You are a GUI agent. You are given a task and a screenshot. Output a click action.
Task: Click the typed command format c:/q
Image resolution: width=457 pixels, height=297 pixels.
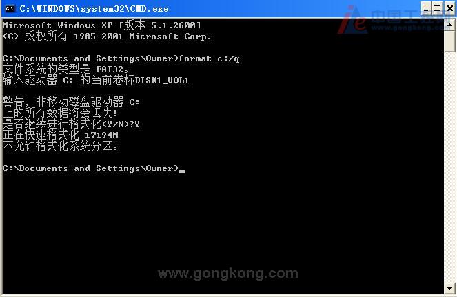pos(209,58)
